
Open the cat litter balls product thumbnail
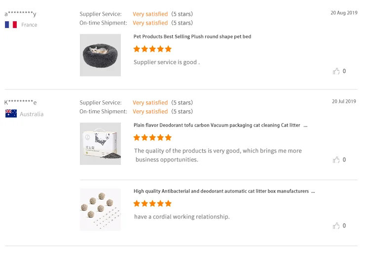point(100,210)
